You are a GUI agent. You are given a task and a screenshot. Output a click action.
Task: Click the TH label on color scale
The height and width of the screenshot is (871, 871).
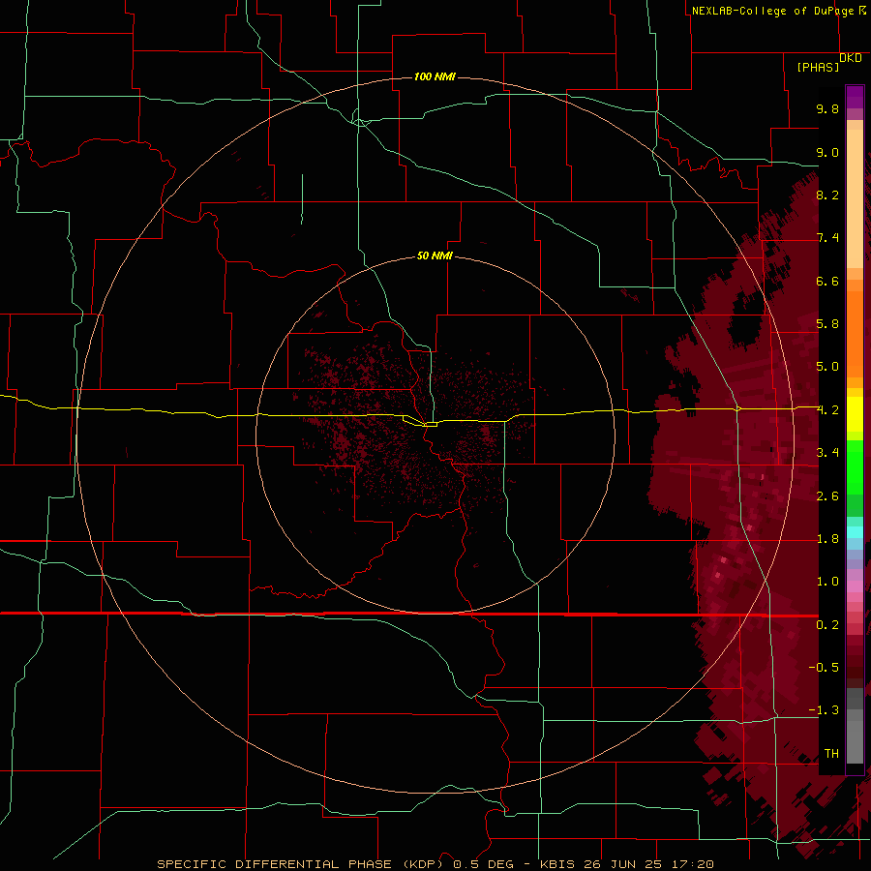pos(831,754)
